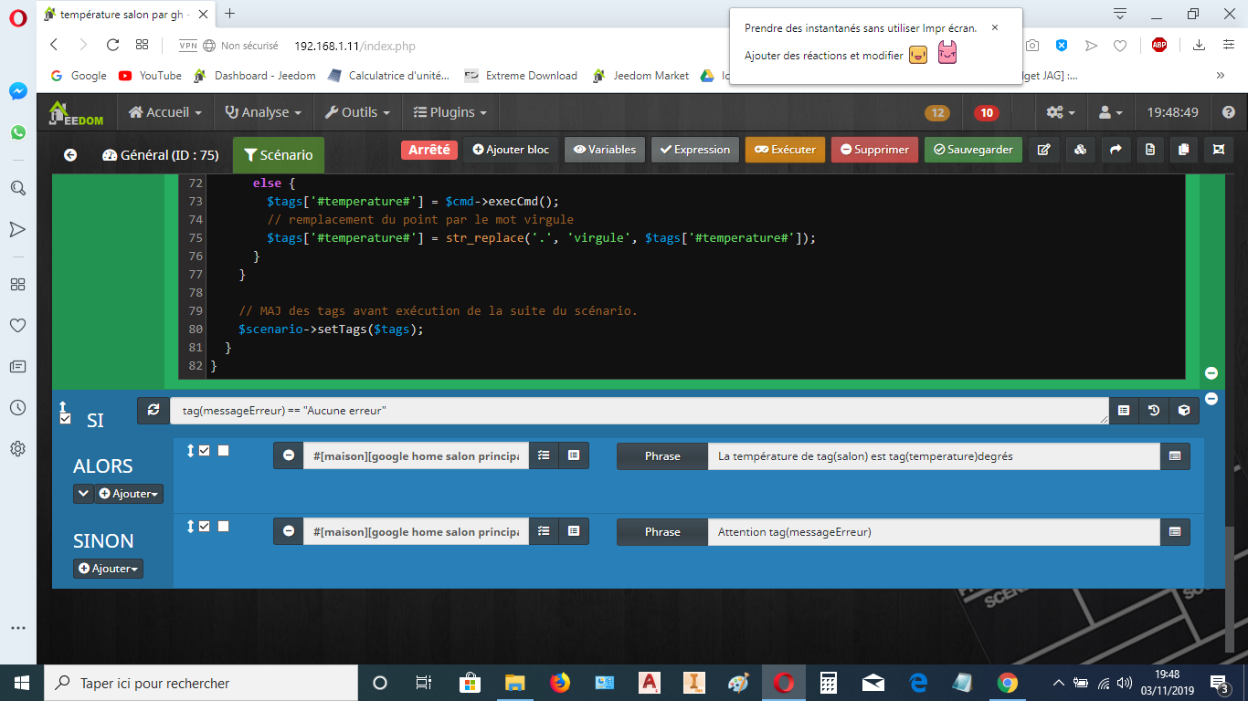Click the history clock icon of SI condition

[x=1154, y=411]
